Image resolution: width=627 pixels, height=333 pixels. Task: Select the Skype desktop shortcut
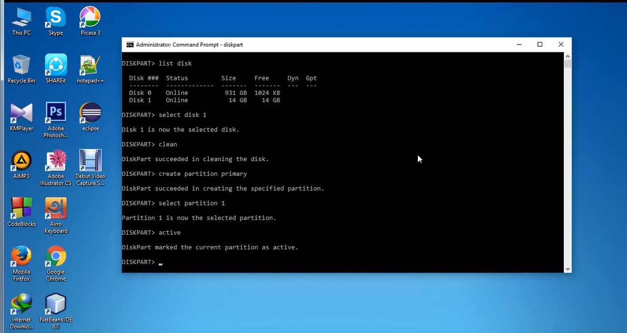[x=55, y=19]
